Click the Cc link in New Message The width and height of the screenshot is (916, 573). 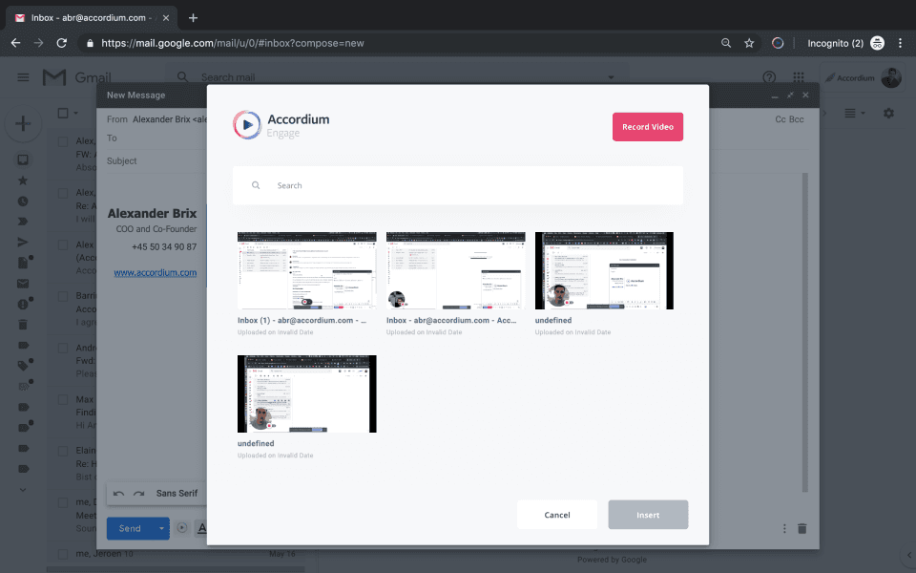pos(781,119)
